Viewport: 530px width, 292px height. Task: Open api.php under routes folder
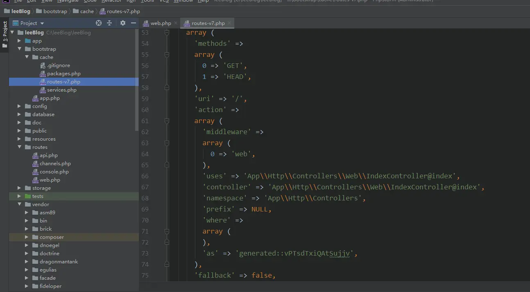coord(48,155)
